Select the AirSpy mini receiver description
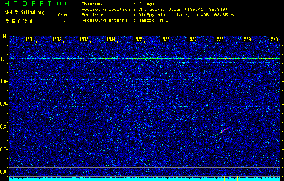Viewport: 284px width, 181px height. pyautogui.click(x=188, y=15)
